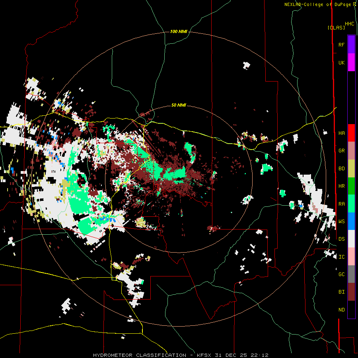Click the [CLAS] units label
This screenshot has height=358, width=358.
tap(336, 27)
